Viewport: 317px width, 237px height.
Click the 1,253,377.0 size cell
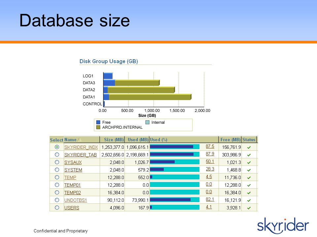coord(113,147)
